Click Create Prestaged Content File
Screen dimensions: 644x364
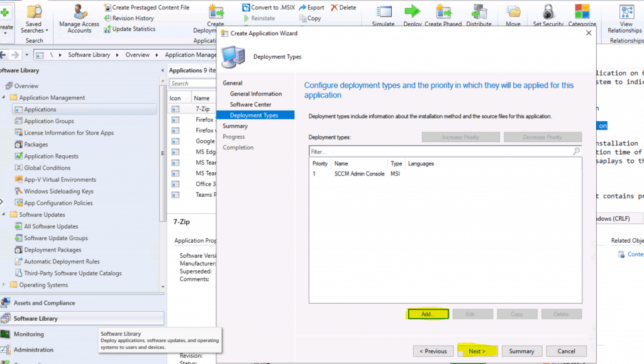pos(147,8)
